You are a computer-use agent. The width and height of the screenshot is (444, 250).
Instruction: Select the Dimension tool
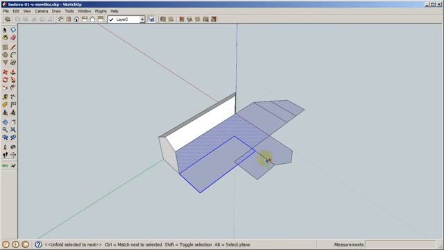tap(13, 97)
